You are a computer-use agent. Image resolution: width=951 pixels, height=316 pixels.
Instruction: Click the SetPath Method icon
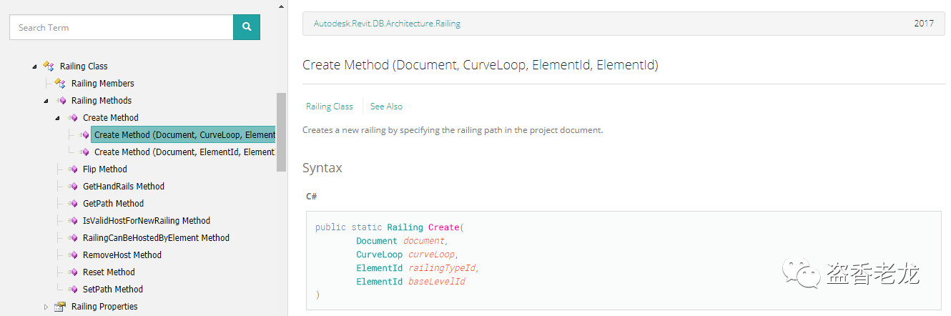[x=72, y=290]
